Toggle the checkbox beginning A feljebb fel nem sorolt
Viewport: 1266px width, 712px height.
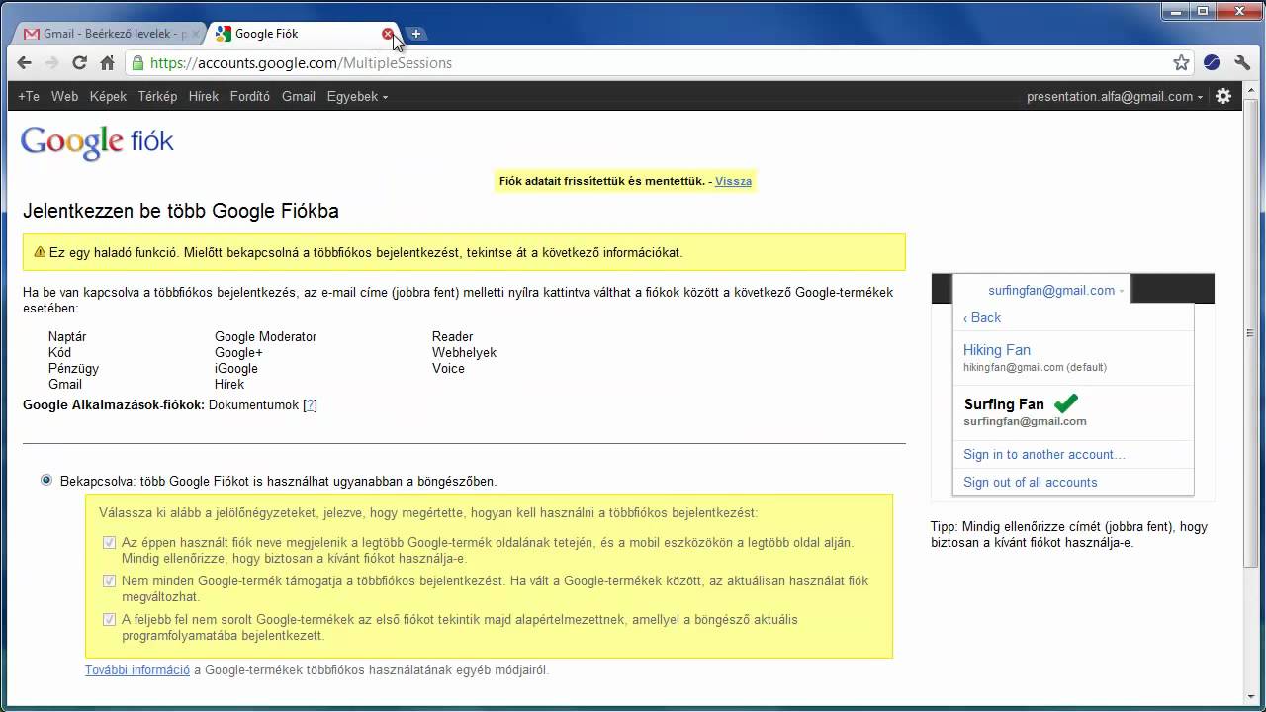point(110,619)
